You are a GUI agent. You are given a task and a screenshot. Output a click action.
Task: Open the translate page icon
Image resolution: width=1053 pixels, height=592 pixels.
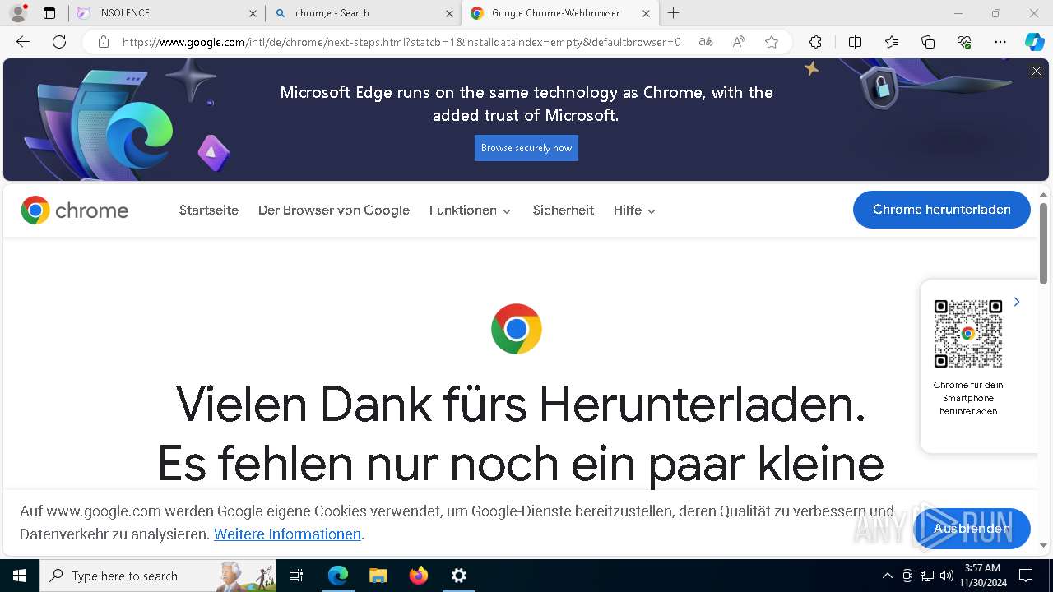[x=706, y=42]
